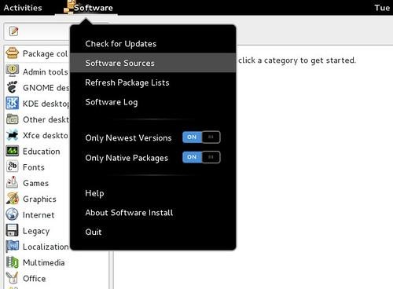Image resolution: width=393 pixels, height=289 pixels.
Task: Click the Other desktops category icon
Action: pyautogui.click(x=12, y=119)
